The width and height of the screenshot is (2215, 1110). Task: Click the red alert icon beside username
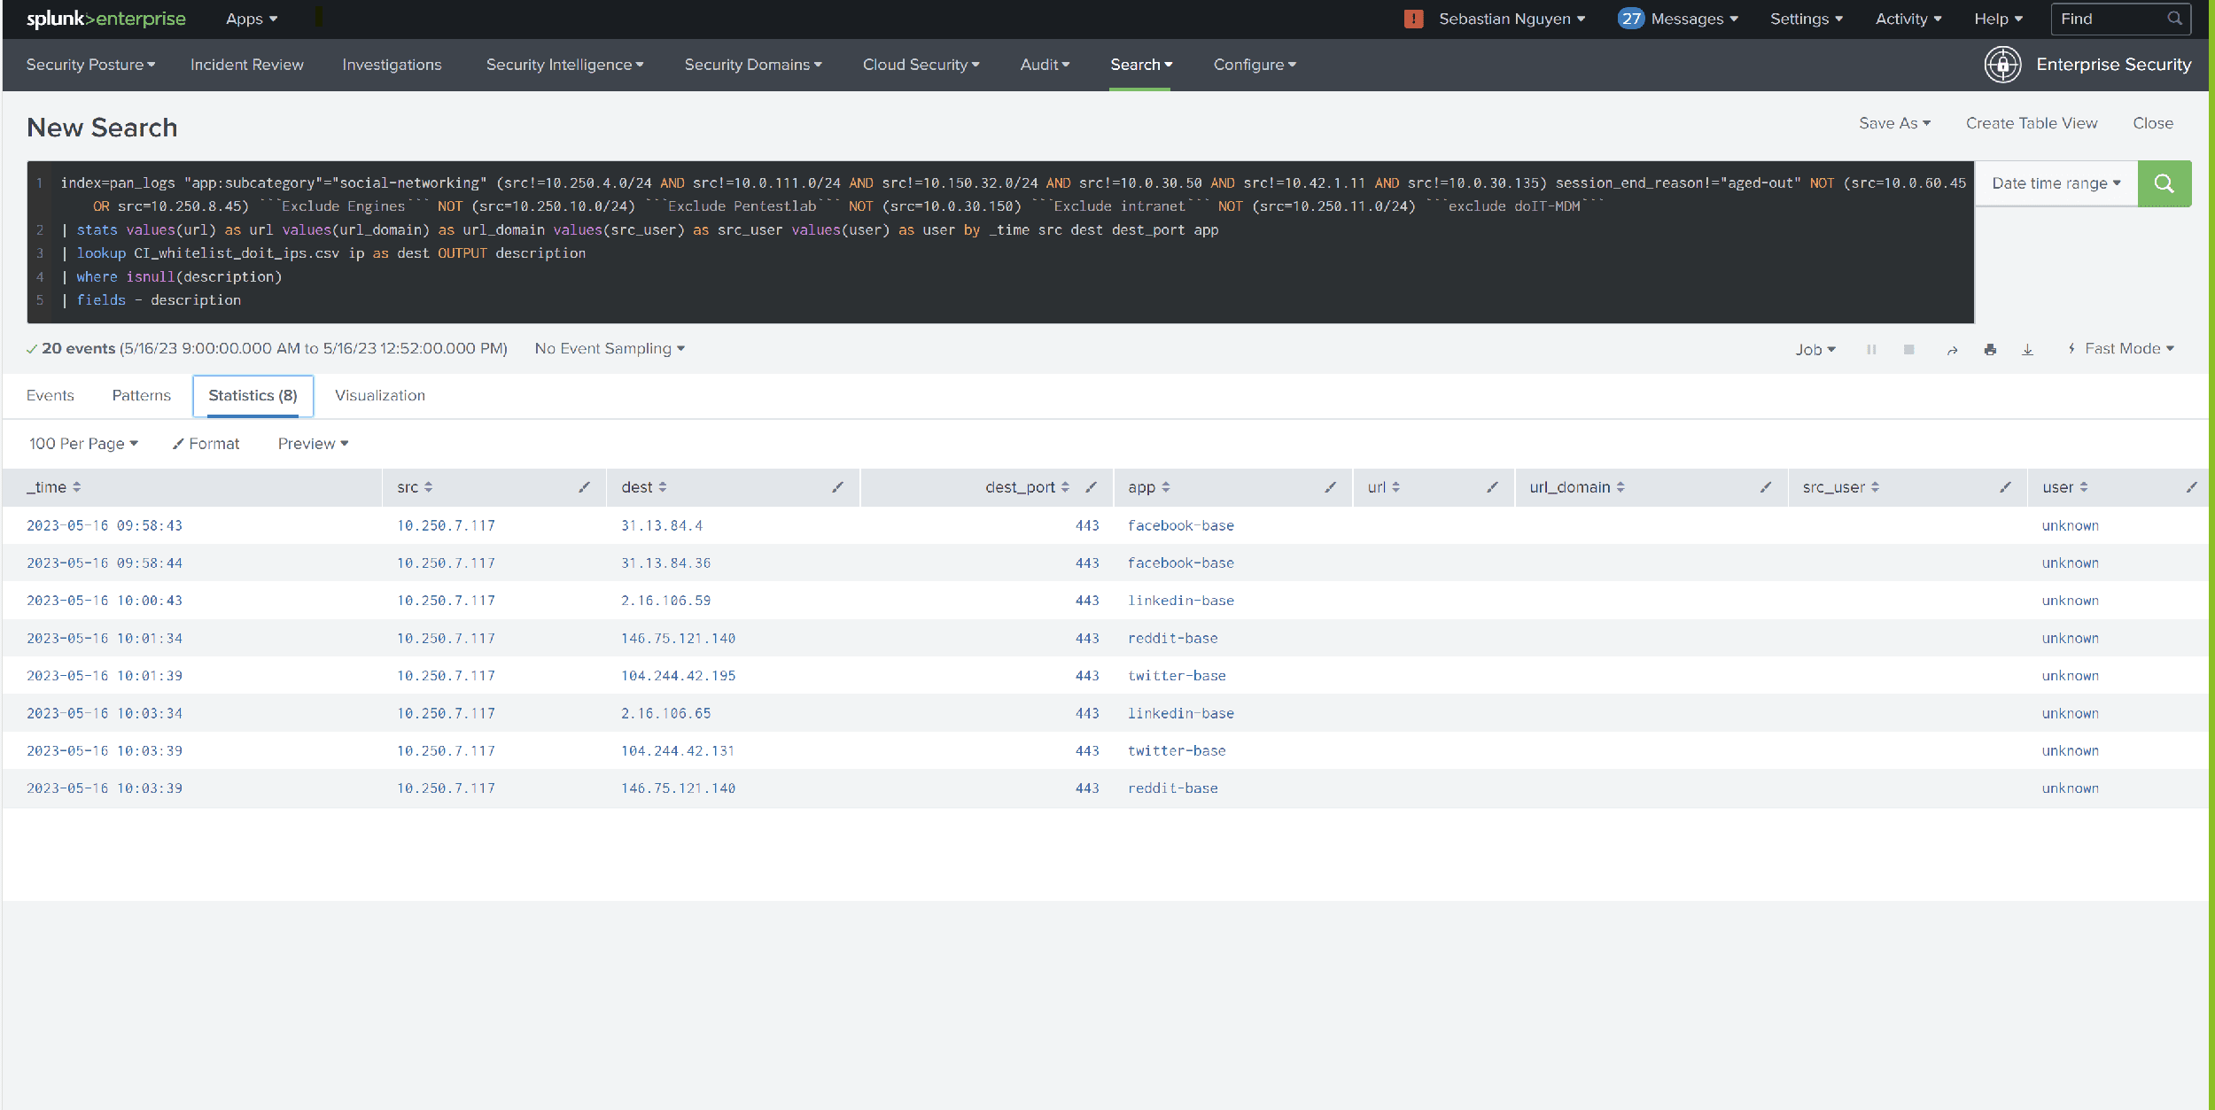pos(1413,19)
